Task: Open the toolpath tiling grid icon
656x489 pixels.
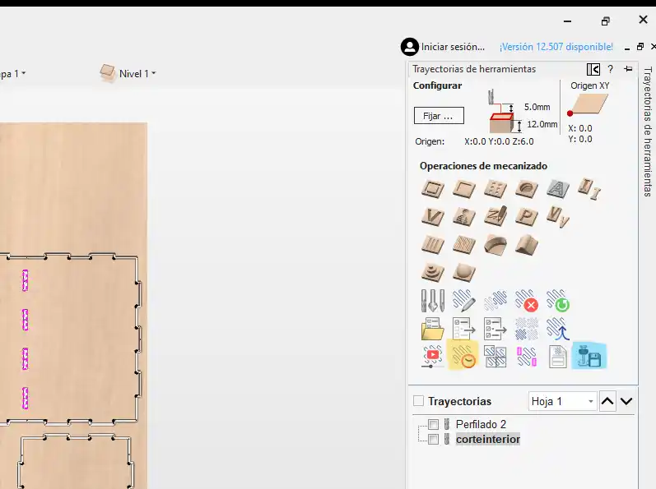Action: click(x=495, y=357)
